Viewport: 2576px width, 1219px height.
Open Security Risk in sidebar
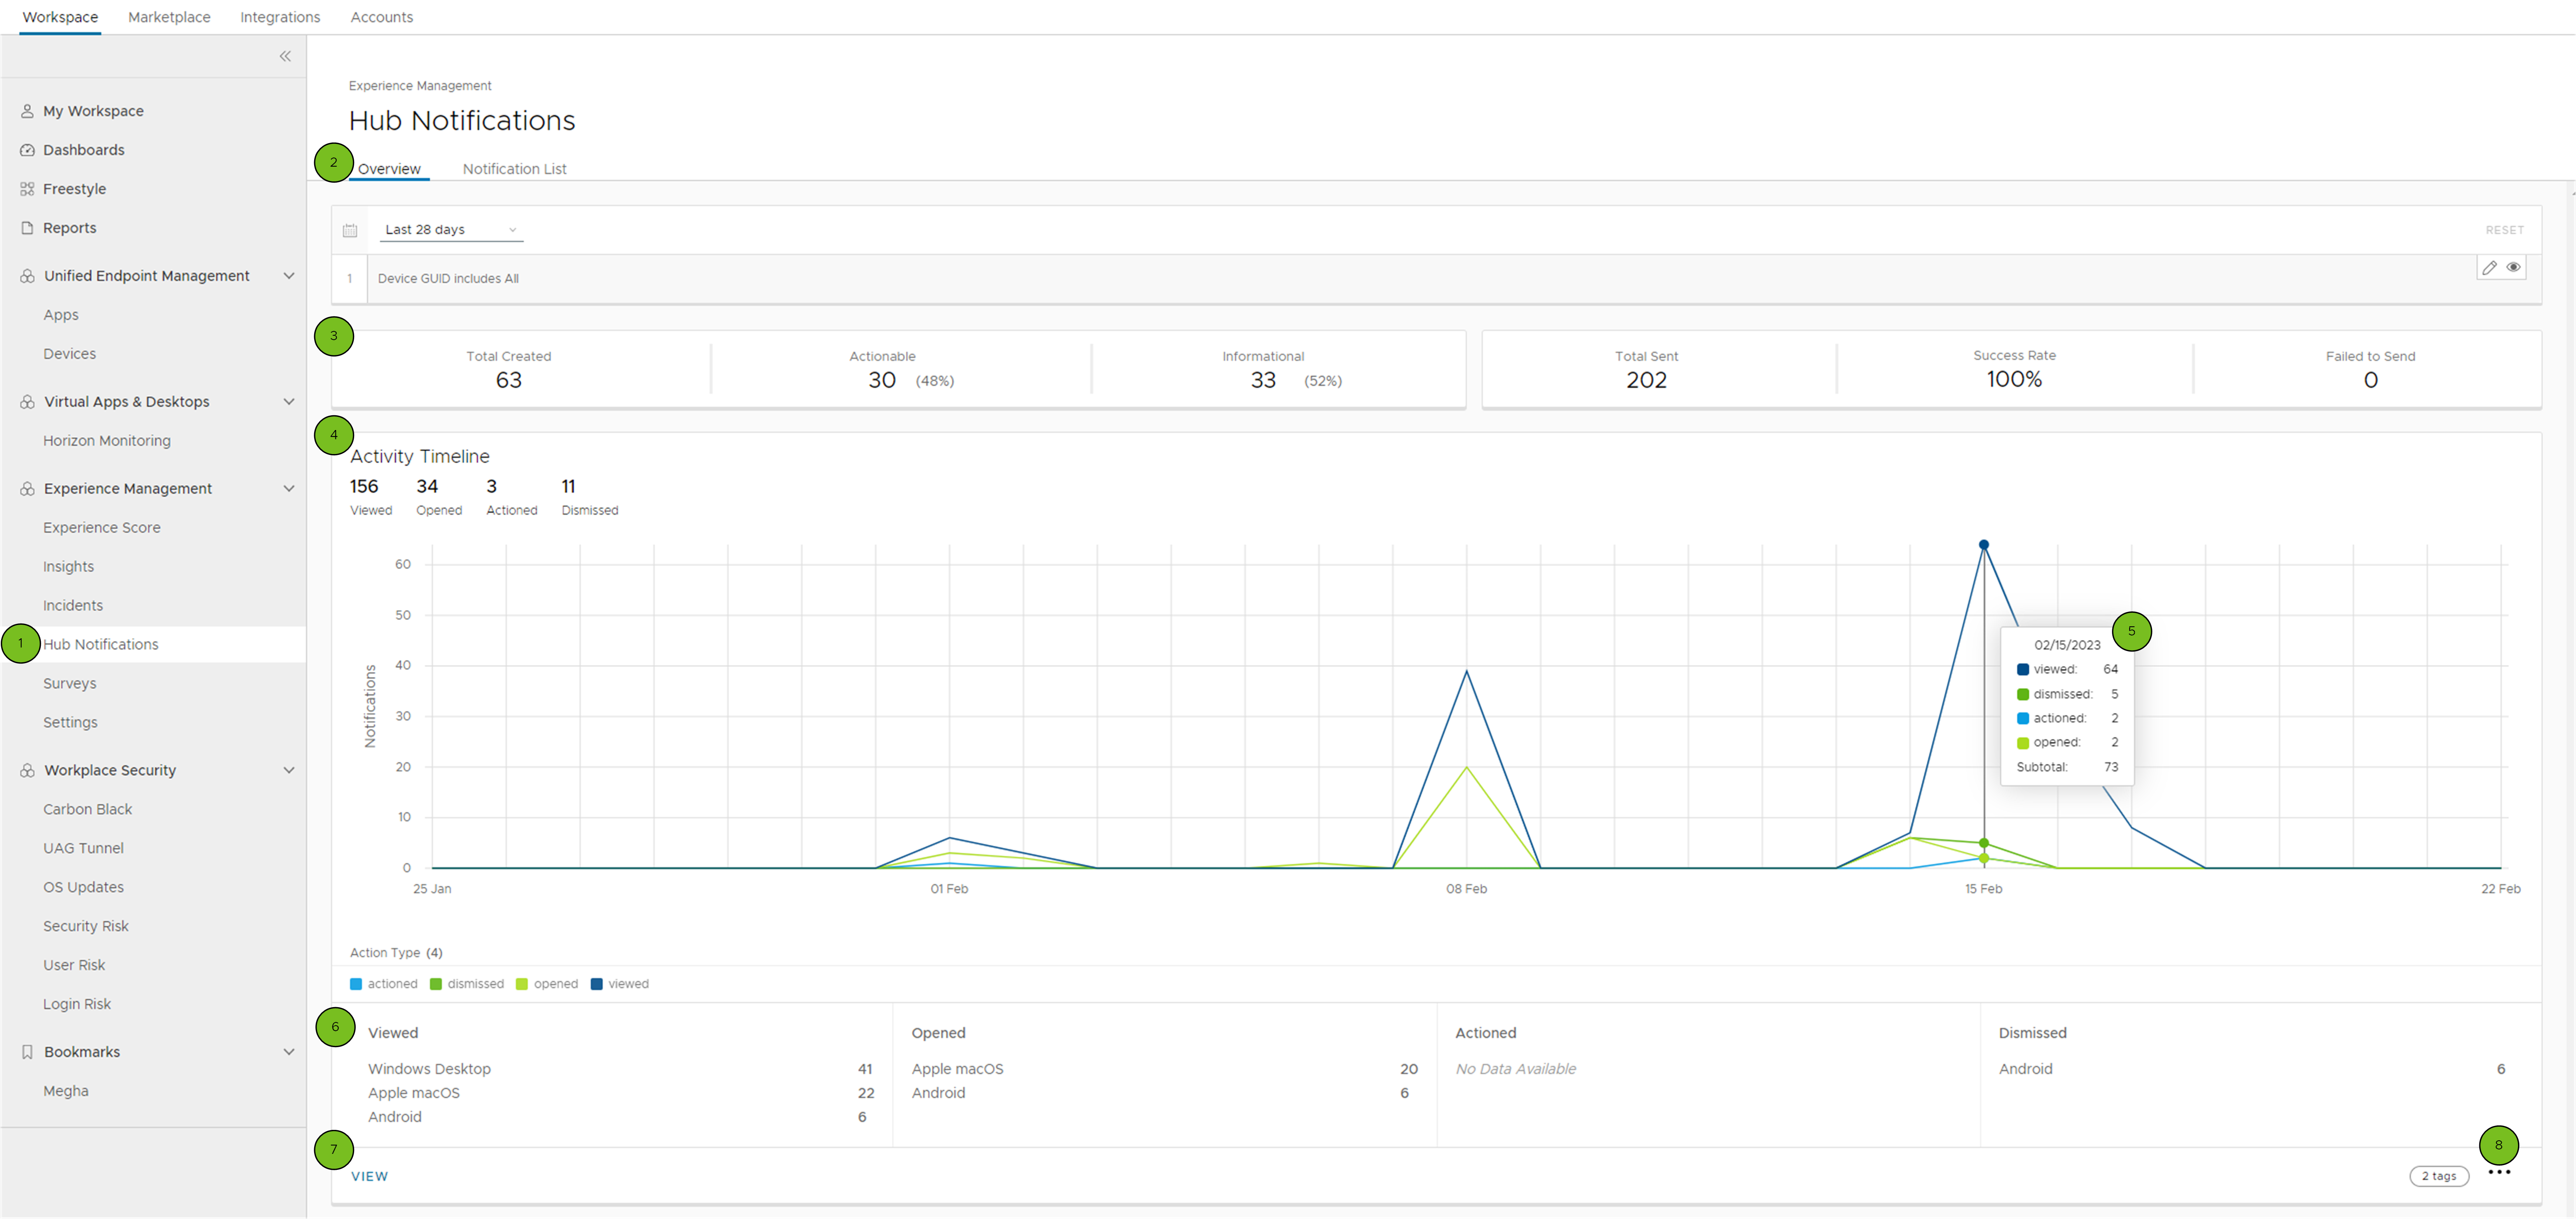click(86, 927)
